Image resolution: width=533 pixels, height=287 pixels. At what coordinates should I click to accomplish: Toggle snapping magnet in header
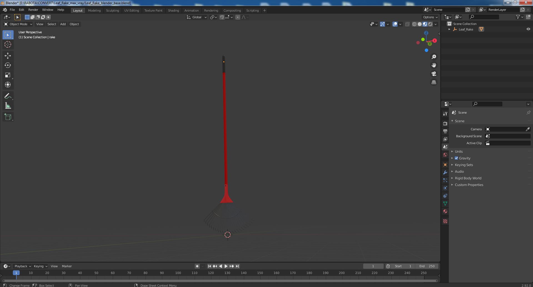(x=222, y=17)
